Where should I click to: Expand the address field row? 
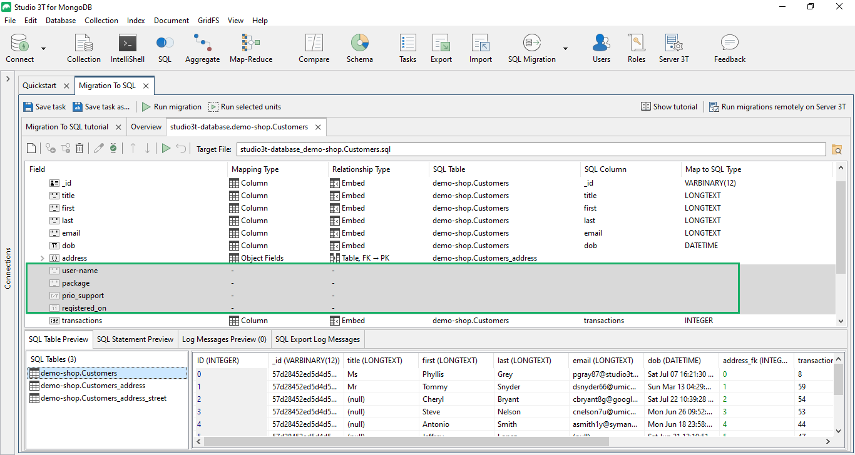tap(41, 257)
